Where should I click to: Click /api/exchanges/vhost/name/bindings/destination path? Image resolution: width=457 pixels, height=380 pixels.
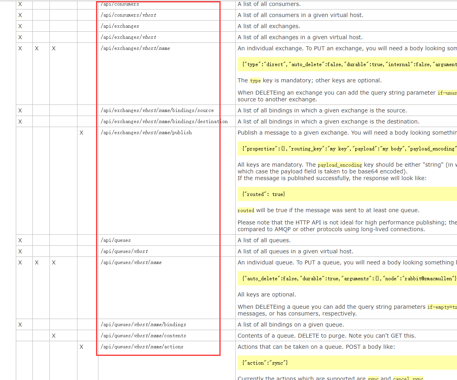click(164, 122)
